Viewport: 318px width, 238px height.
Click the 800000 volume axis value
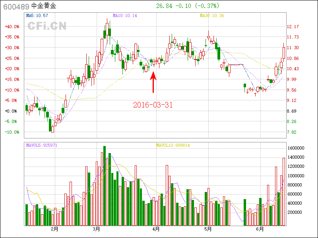[x=295, y=185]
